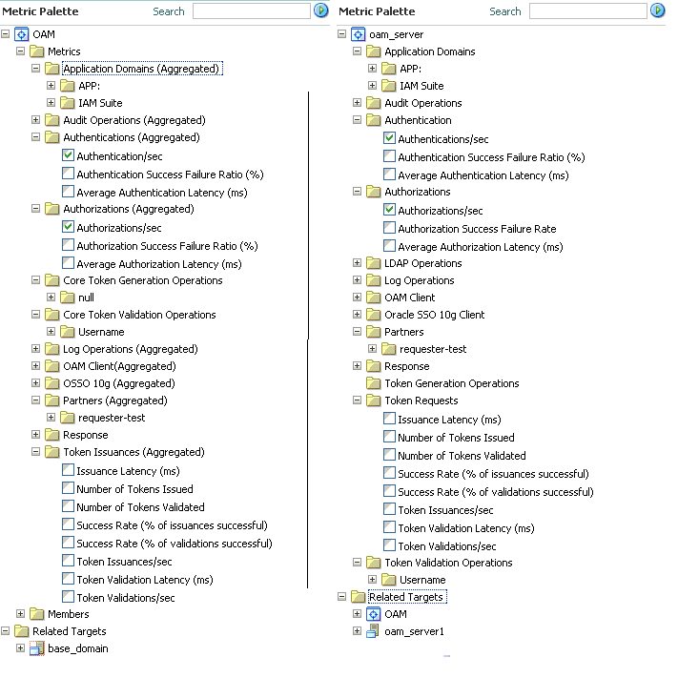Click the Core Token Validation Operations folder icon
Image resolution: width=678 pixels, height=678 pixels.
click(51, 315)
